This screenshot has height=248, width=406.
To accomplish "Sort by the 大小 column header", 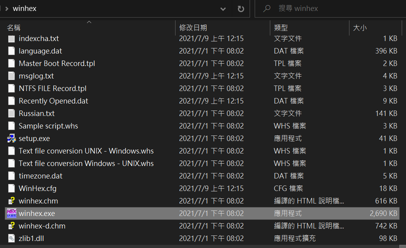I will pyautogui.click(x=376, y=27).
